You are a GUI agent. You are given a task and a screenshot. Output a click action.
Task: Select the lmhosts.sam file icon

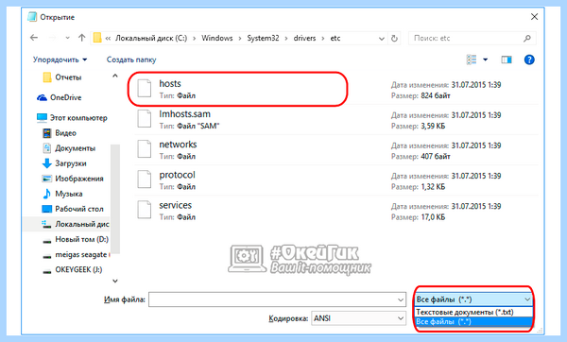pos(145,119)
